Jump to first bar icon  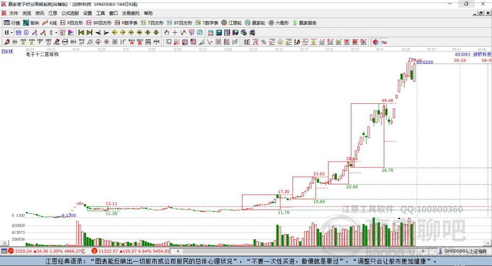click(81, 33)
